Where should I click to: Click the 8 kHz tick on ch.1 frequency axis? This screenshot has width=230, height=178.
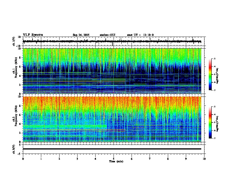pyautogui.click(x=20, y=58)
